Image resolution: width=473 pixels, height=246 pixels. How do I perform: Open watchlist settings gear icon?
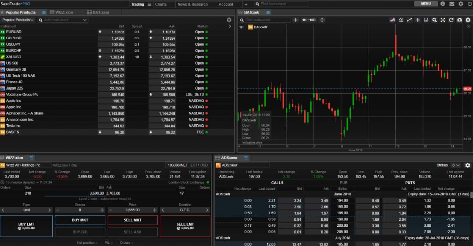229,20
